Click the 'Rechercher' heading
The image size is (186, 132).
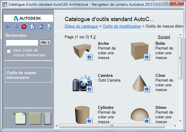(x=16, y=35)
